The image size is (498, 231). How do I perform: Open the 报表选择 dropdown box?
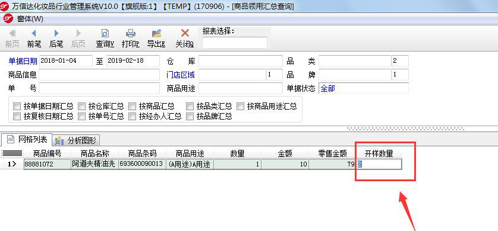235,43
